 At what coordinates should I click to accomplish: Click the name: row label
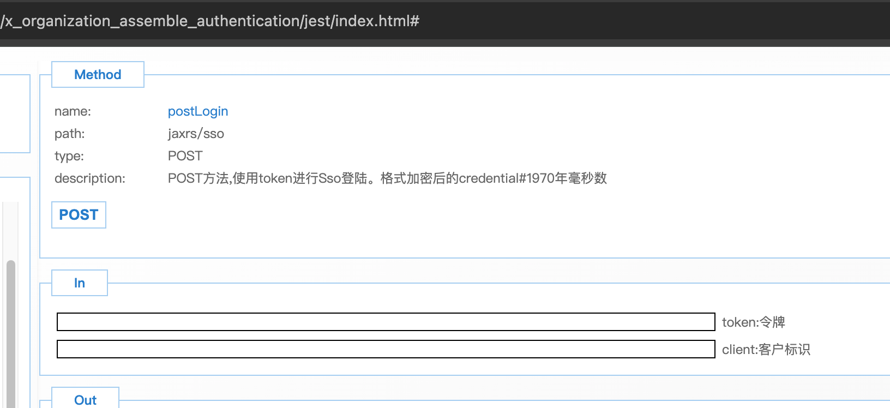[x=73, y=111]
